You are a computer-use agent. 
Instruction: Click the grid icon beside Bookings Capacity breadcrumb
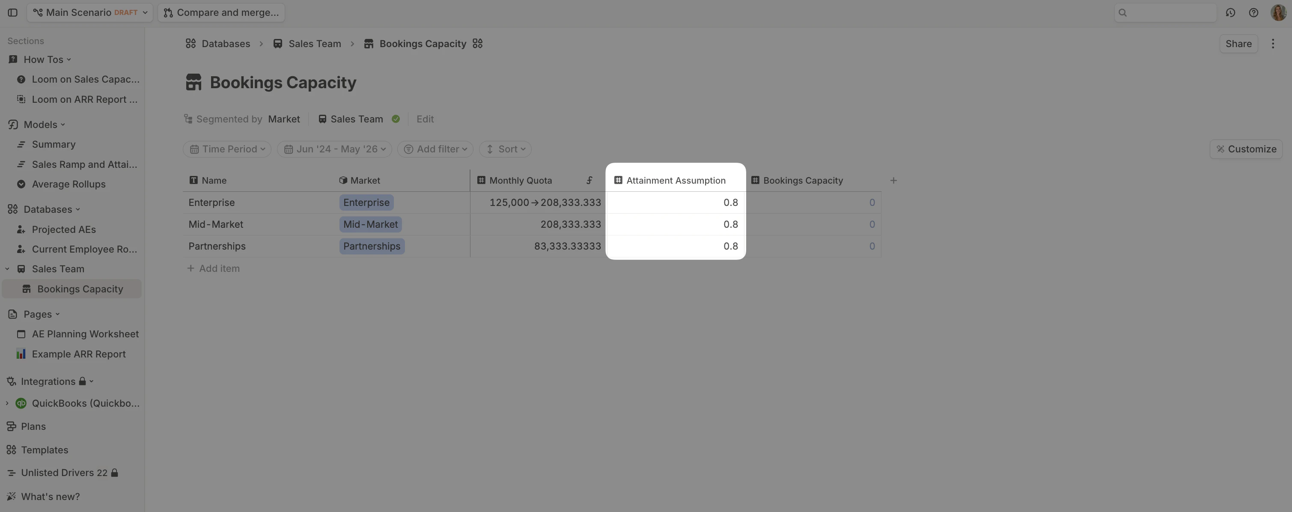(x=477, y=44)
